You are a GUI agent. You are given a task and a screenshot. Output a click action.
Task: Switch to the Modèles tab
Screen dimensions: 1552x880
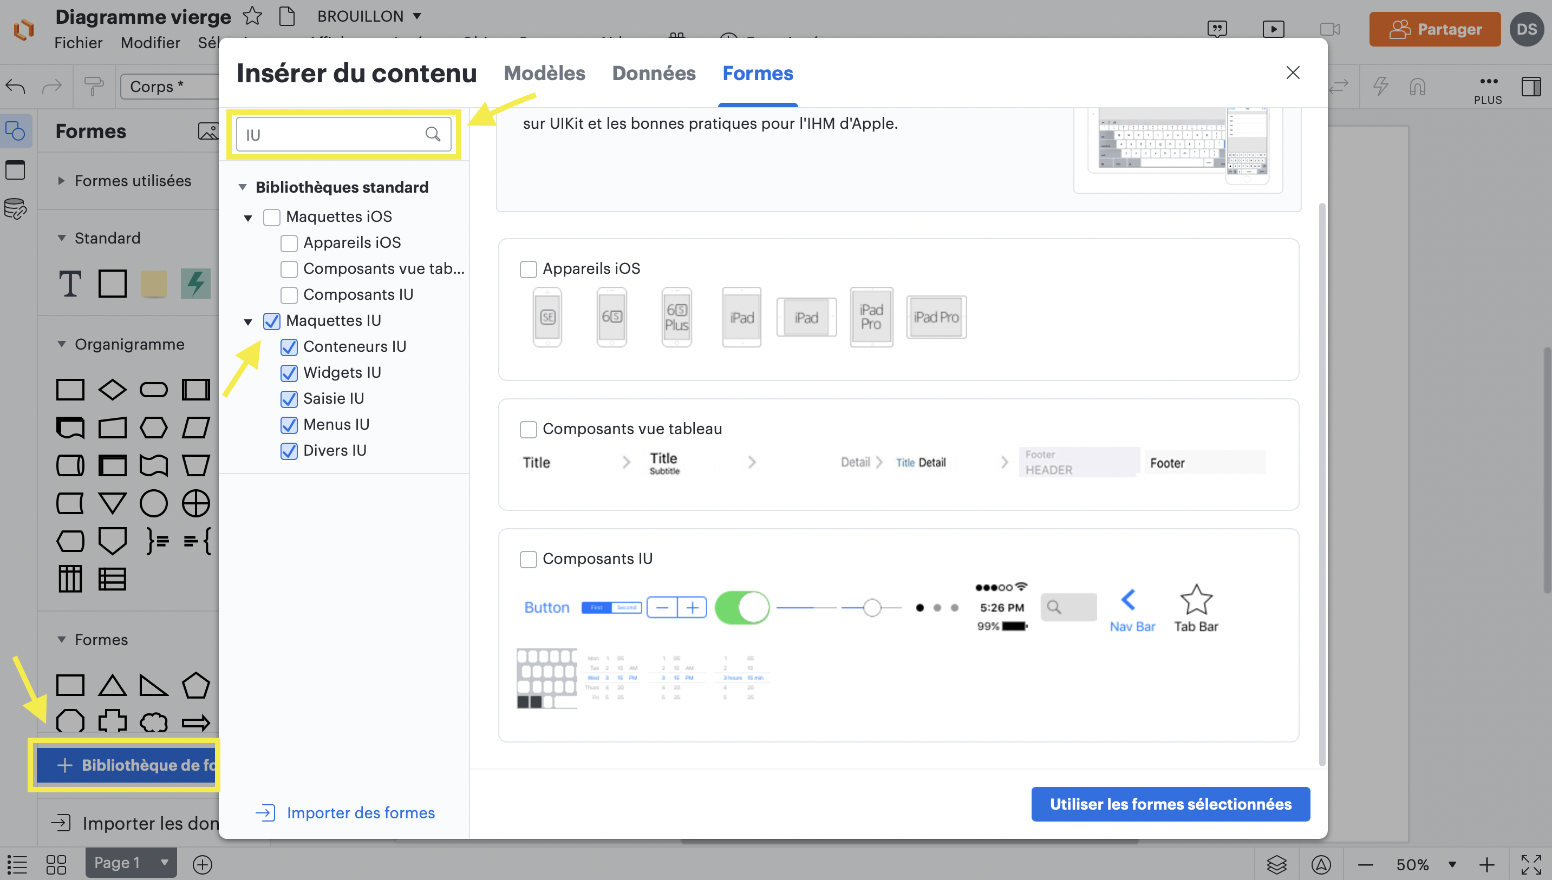(544, 73)
